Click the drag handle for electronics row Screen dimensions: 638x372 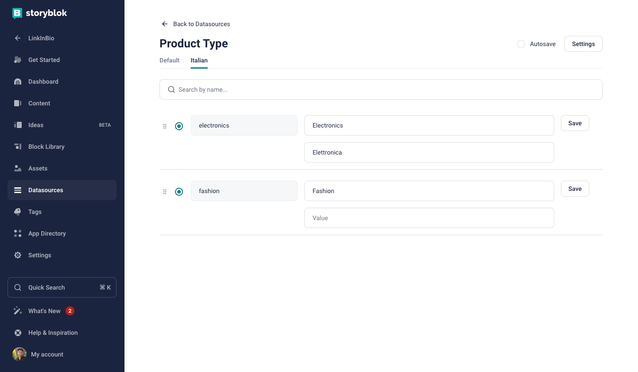pyautogui.click(x=165, y=126)
